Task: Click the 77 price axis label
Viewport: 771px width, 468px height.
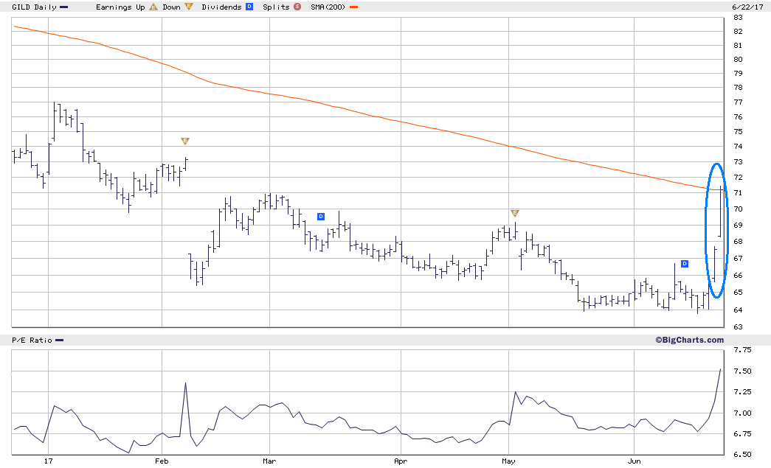Action: (x=738, y=102)
